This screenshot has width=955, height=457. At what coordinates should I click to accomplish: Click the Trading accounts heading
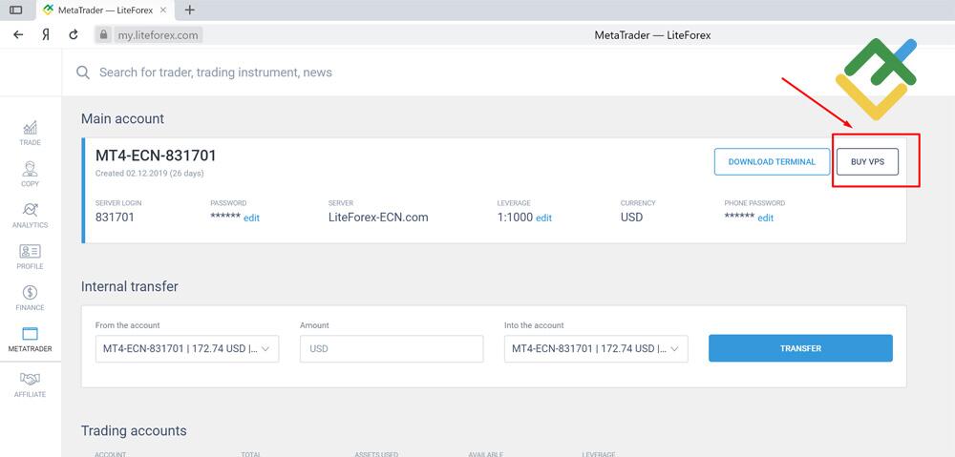pyautogui.click(x=134, y=431)
